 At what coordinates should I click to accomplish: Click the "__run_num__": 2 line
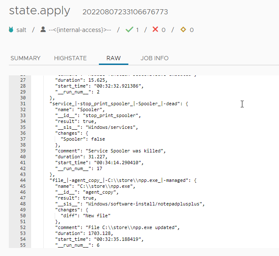coord(77,92)
